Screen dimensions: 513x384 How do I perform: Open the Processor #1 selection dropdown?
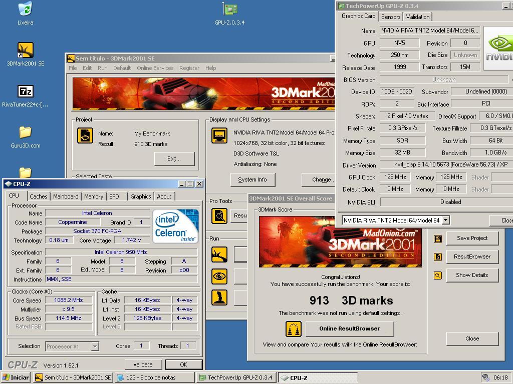coord(95,346)
